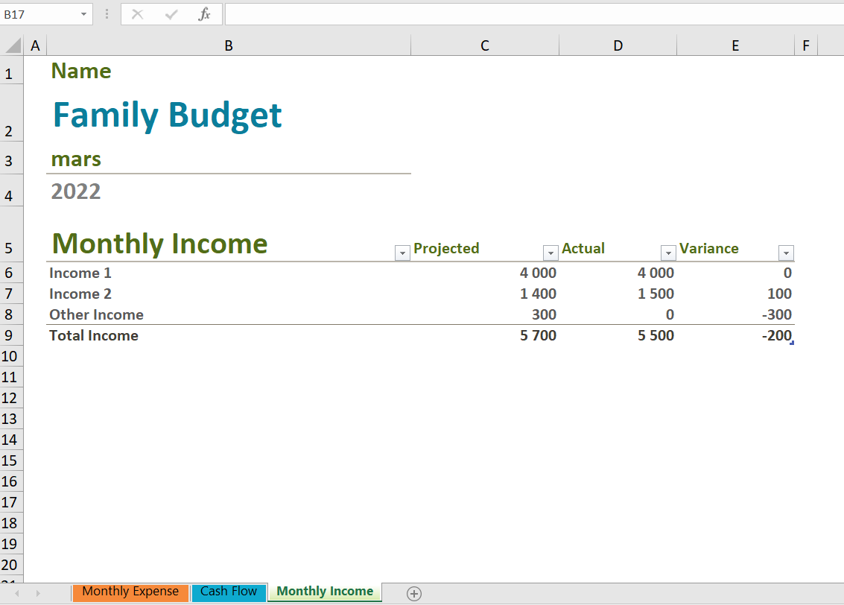Add a new sheet with plus icon

[x=414, y=593]
